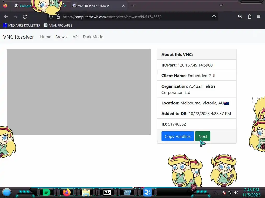The width and height of the screenshot is (265, 198).
Task: Close the VNC Resolver - Browse tab
Action: click(123, 6)
